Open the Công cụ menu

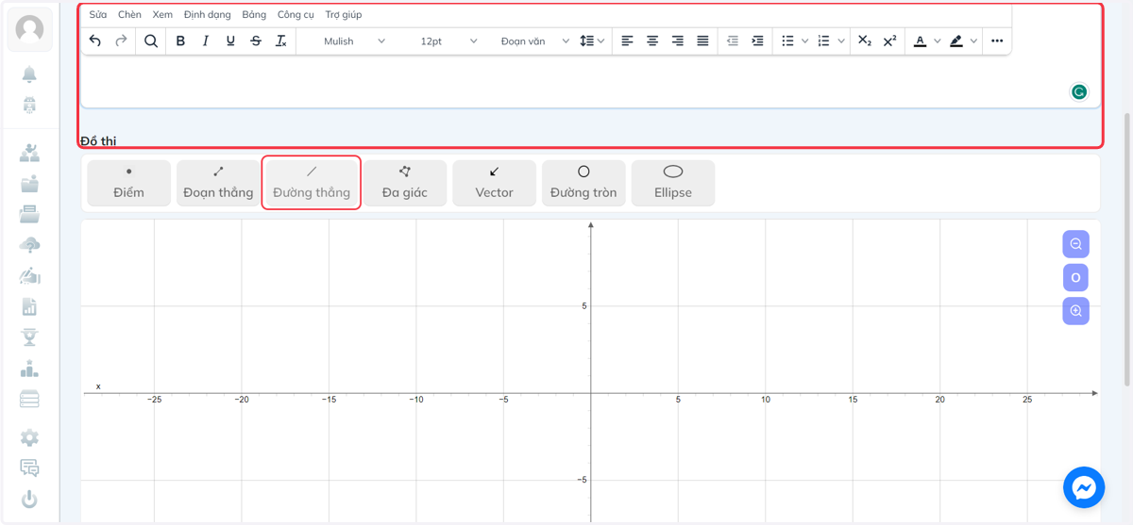tap(296, 15)
